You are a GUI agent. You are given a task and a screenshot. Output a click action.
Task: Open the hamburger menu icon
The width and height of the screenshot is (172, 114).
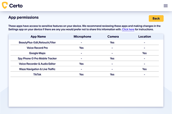165,6
